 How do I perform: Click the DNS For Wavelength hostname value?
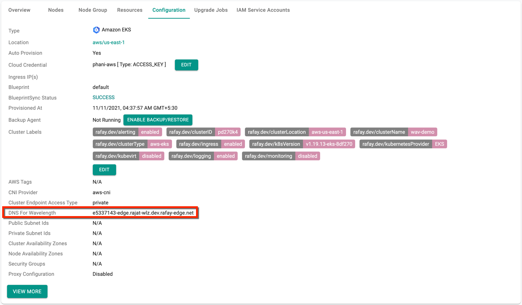tap(143, 212)
